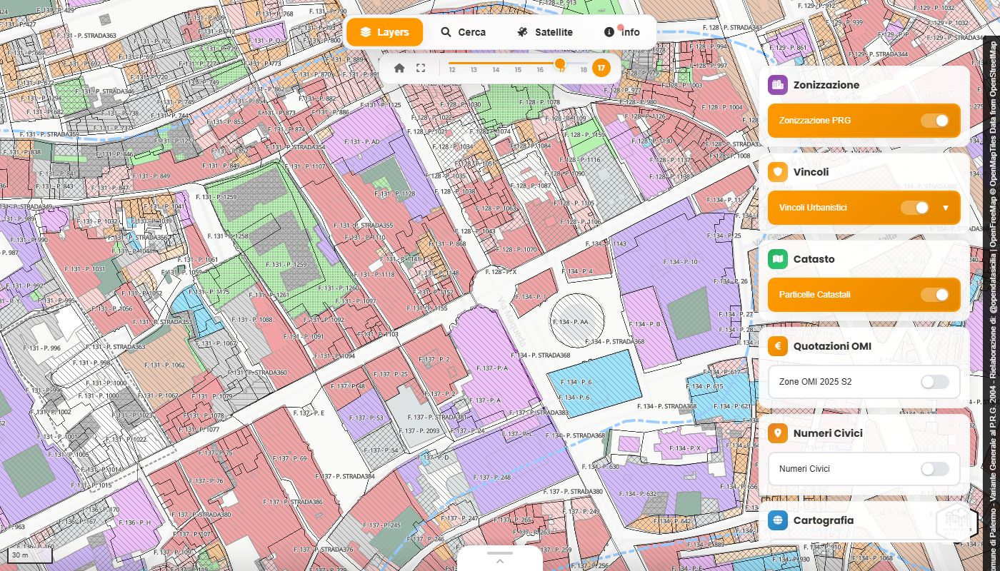Click the 30 m scale bar
This screenshot has height=571, width=1000.
click(x=29, y=555)
